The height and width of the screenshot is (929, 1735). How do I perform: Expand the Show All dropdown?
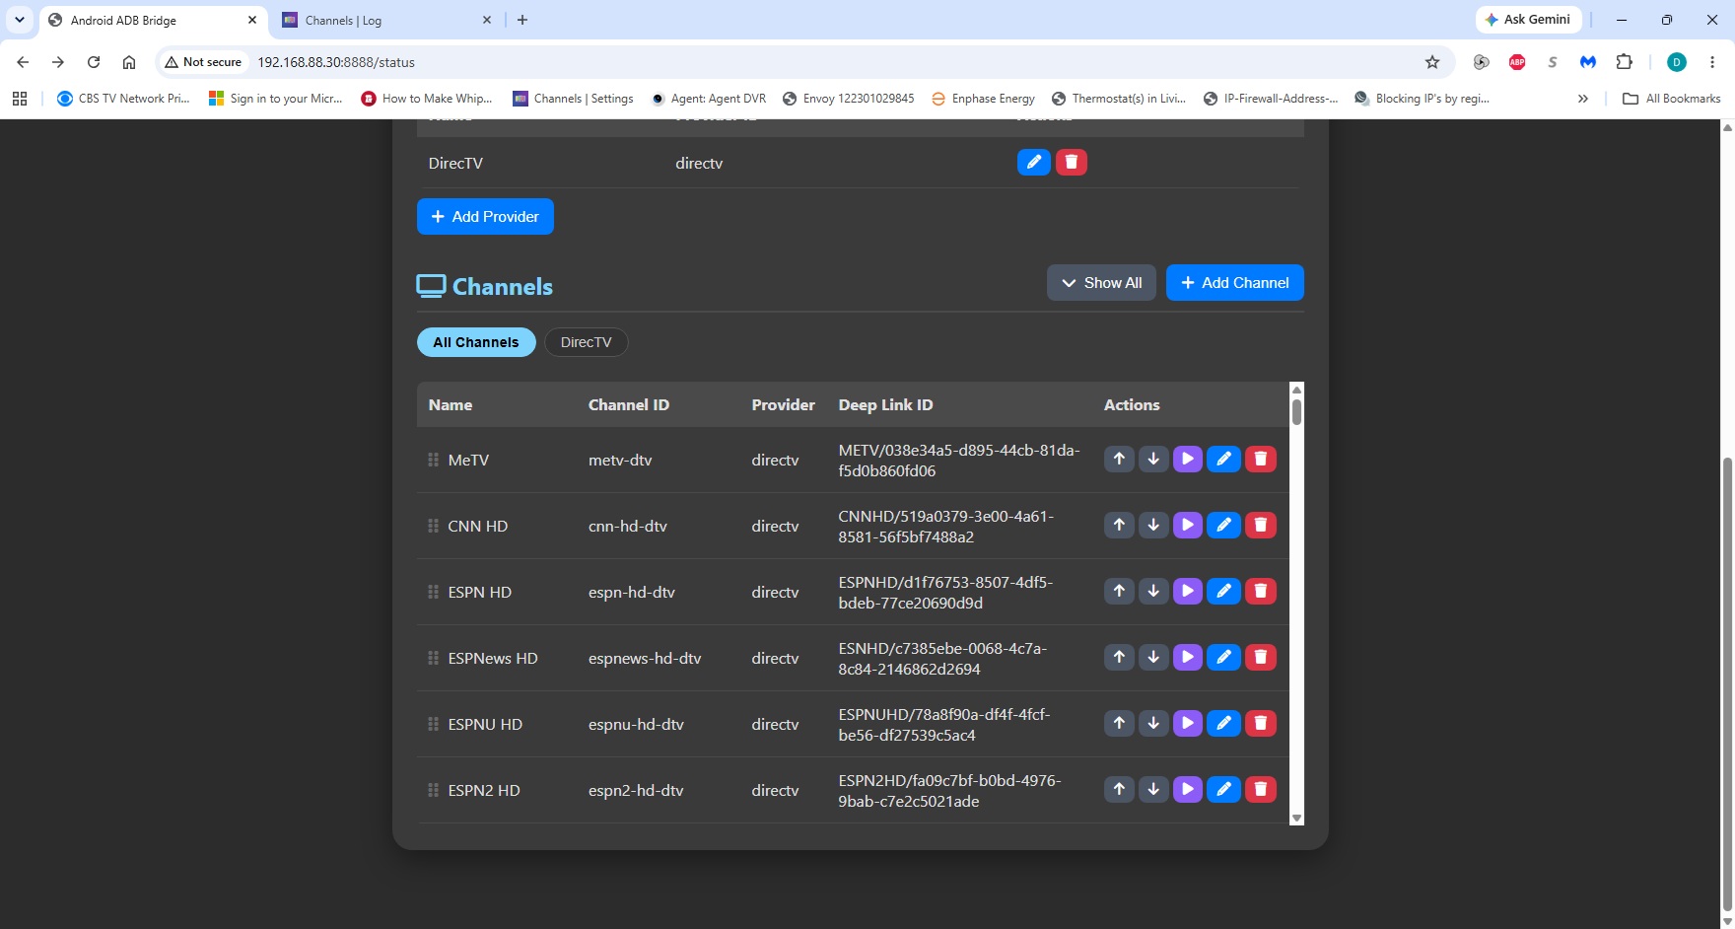tap(1101, 283)
